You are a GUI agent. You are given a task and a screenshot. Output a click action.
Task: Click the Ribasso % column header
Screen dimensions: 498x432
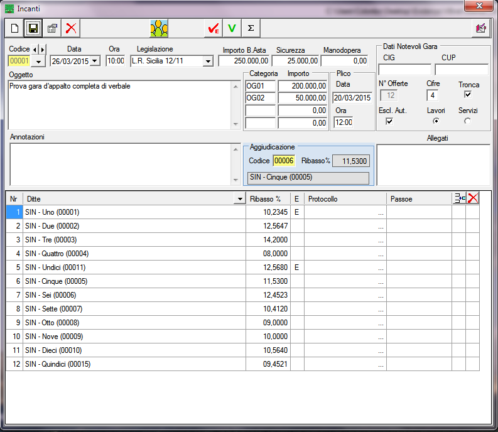(268, 199)
